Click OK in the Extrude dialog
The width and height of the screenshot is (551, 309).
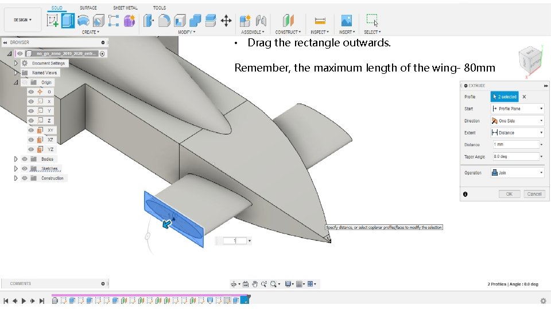509,194
